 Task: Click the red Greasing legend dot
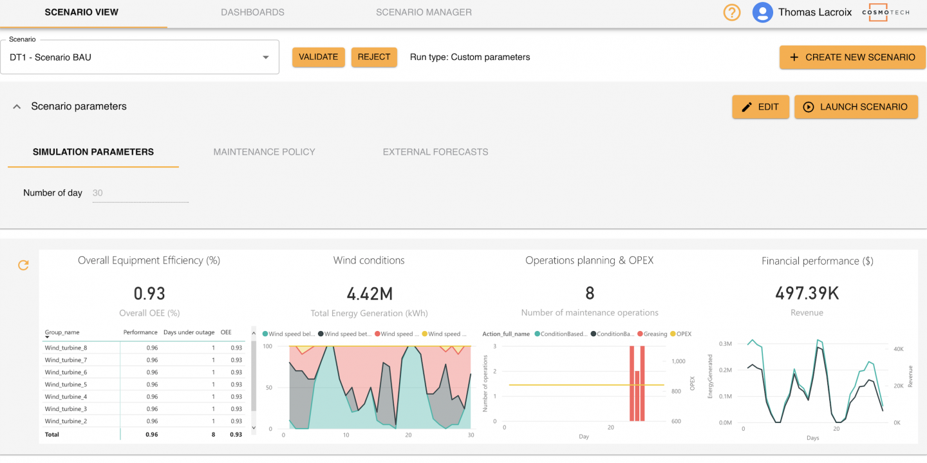(x=640, y=334)
